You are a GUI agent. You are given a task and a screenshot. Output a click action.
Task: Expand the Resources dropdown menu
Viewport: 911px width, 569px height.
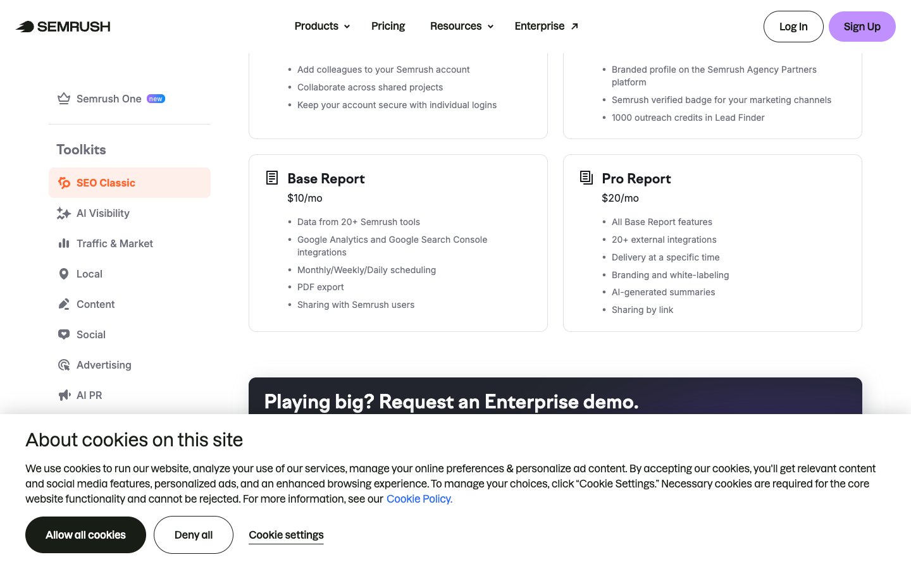(461, 26)
